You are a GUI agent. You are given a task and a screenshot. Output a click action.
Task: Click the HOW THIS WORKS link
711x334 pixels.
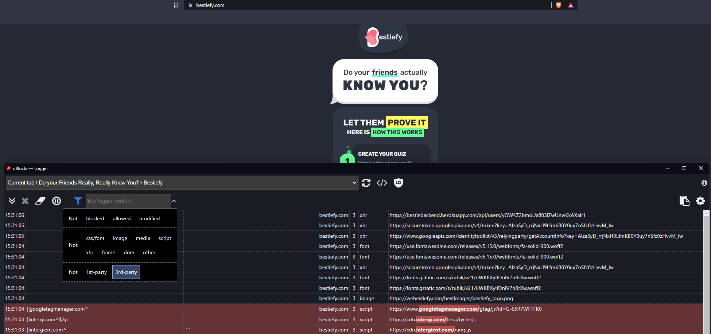click(397, 132)
